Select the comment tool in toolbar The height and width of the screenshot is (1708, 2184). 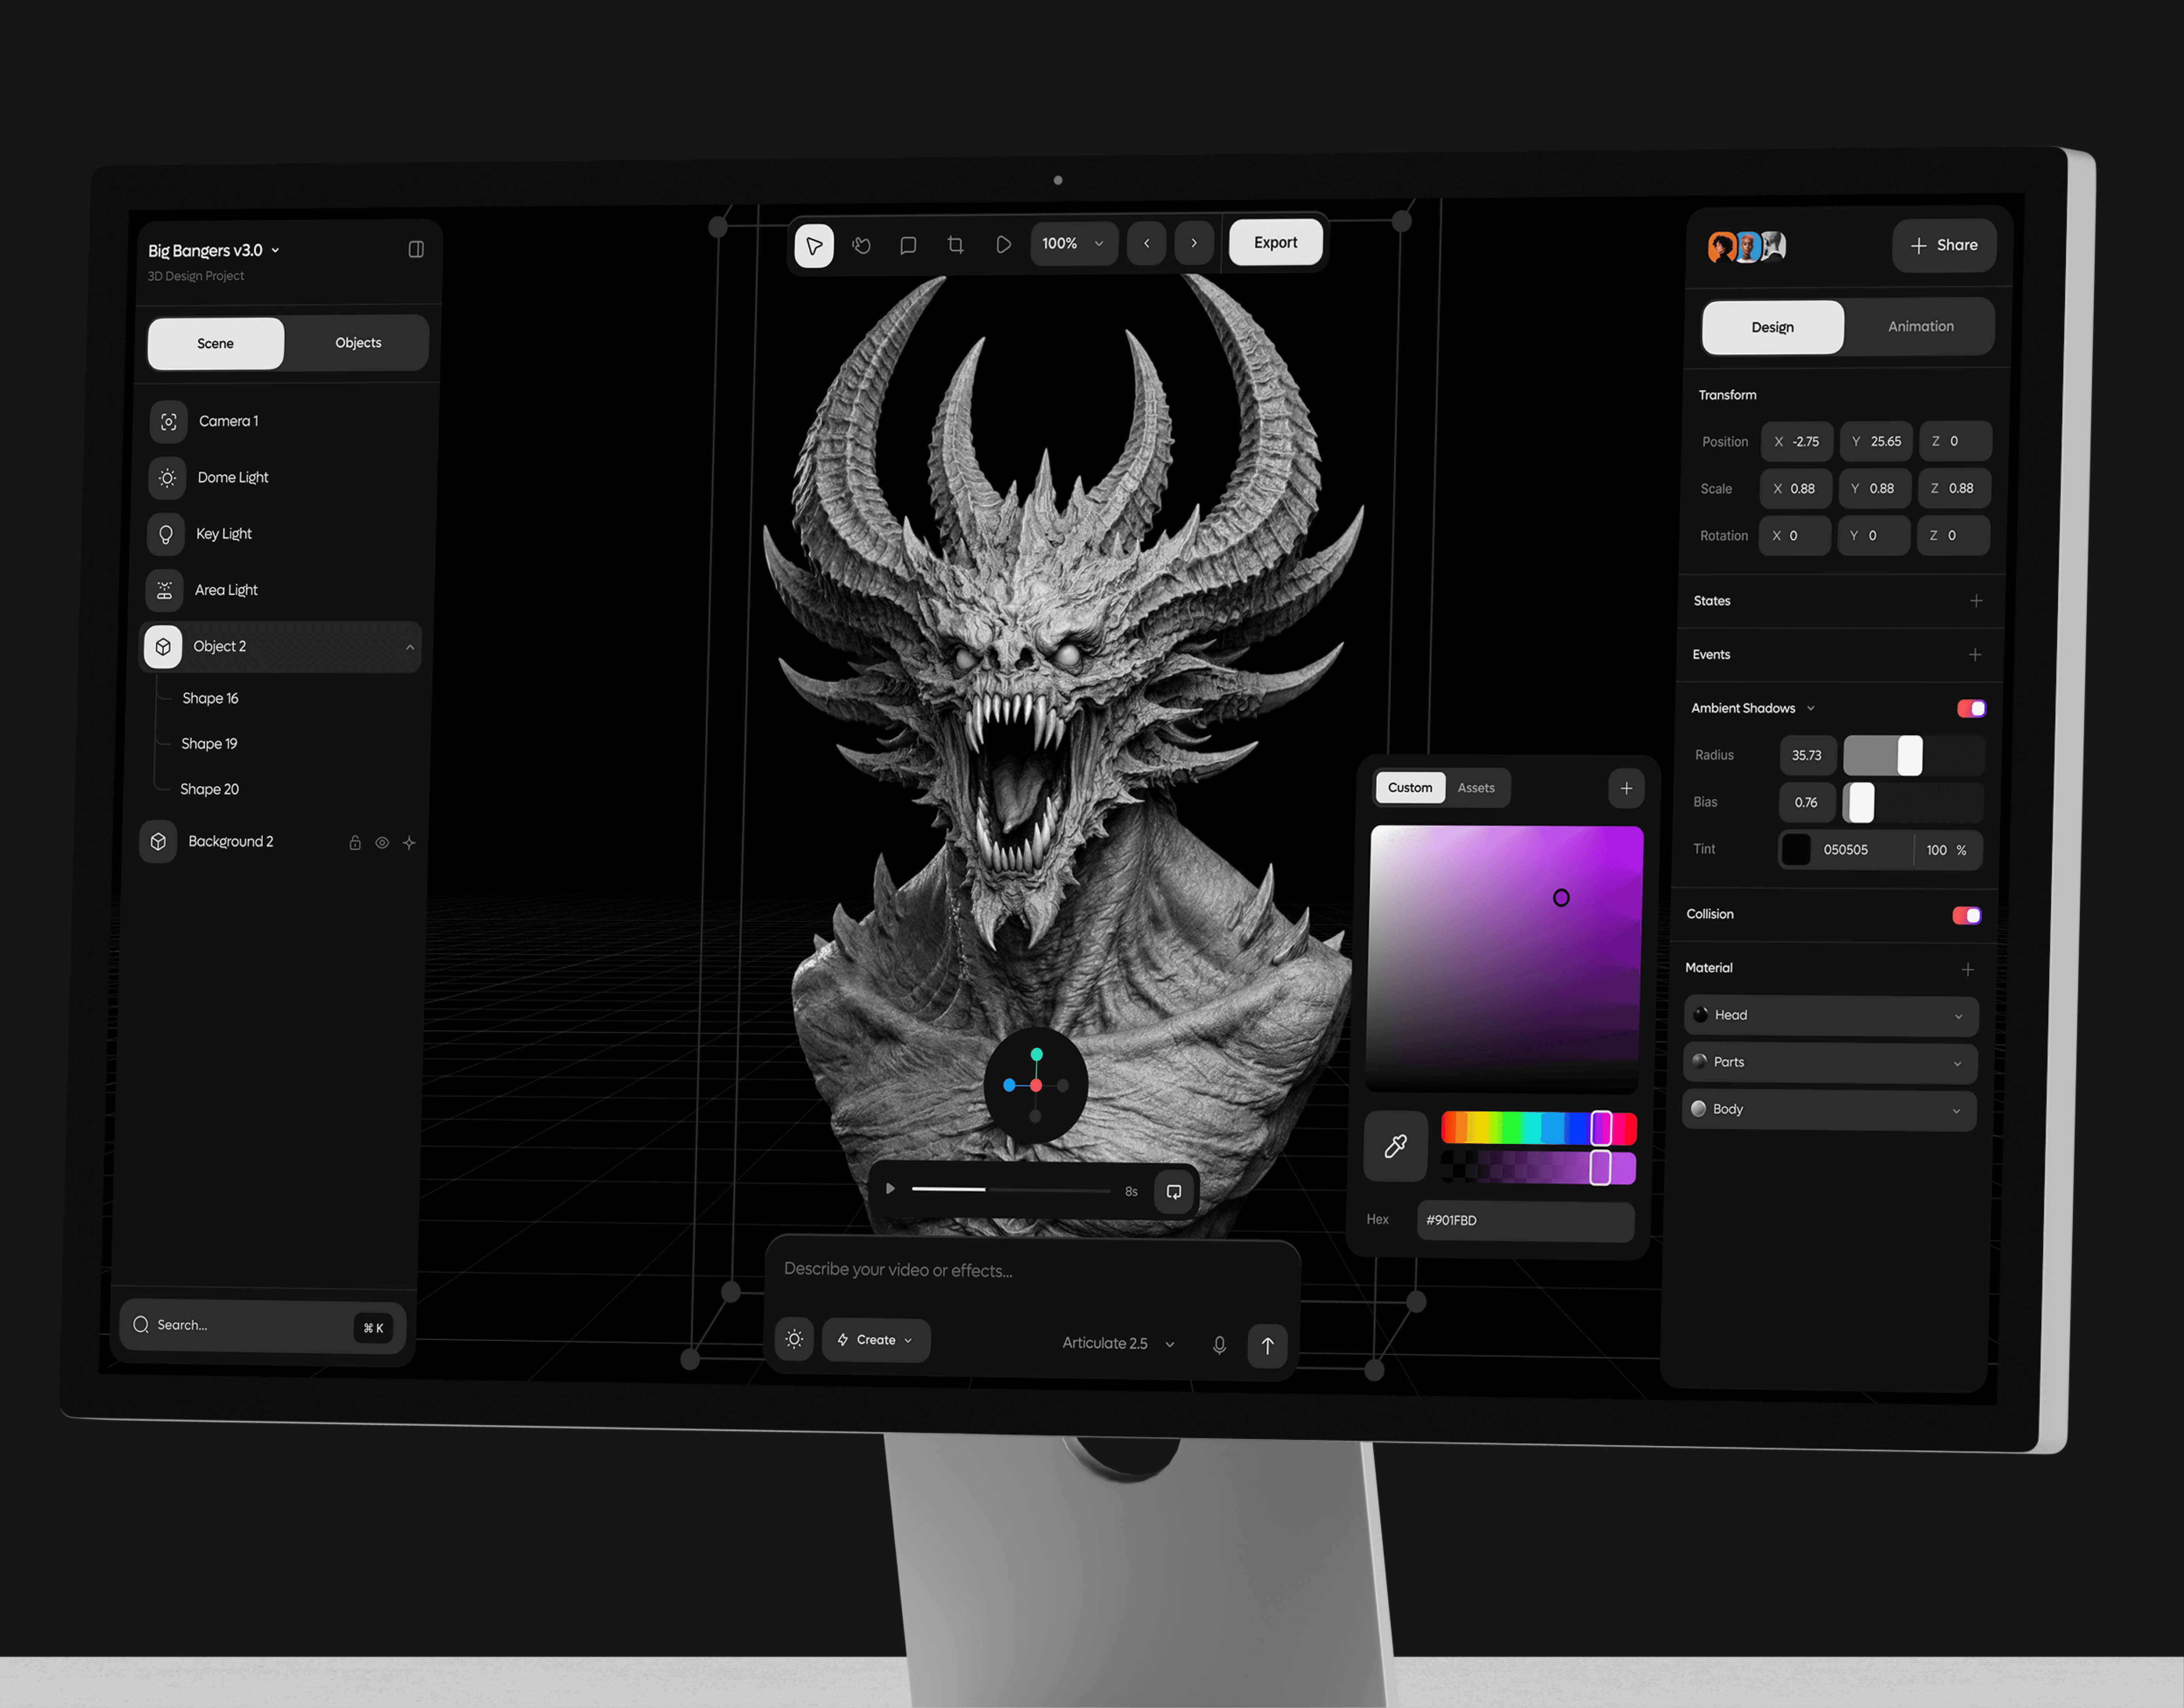908,245
